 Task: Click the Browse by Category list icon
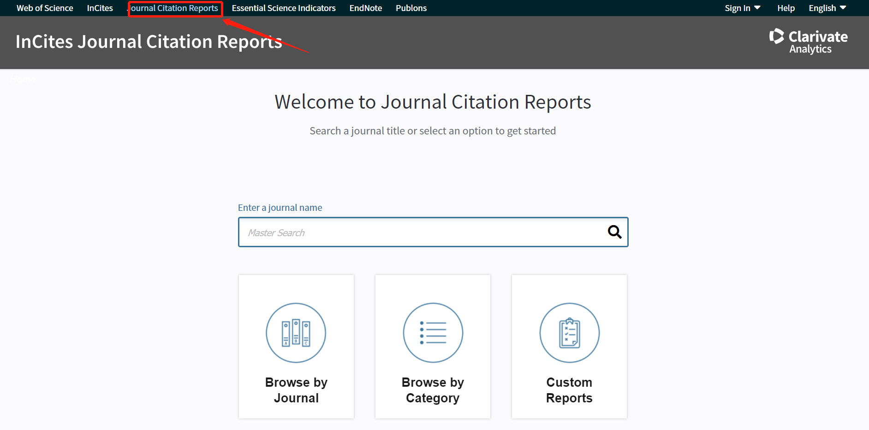click(x=433, y=333)
